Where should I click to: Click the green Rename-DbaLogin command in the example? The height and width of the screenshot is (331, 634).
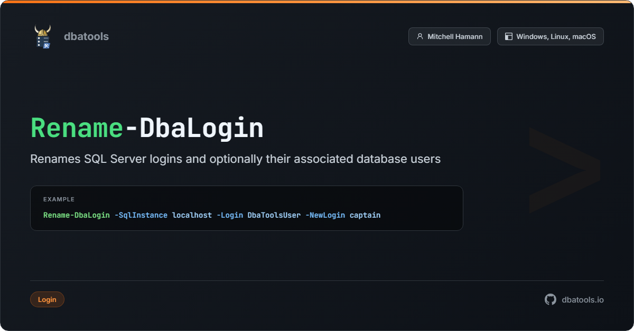77,215
